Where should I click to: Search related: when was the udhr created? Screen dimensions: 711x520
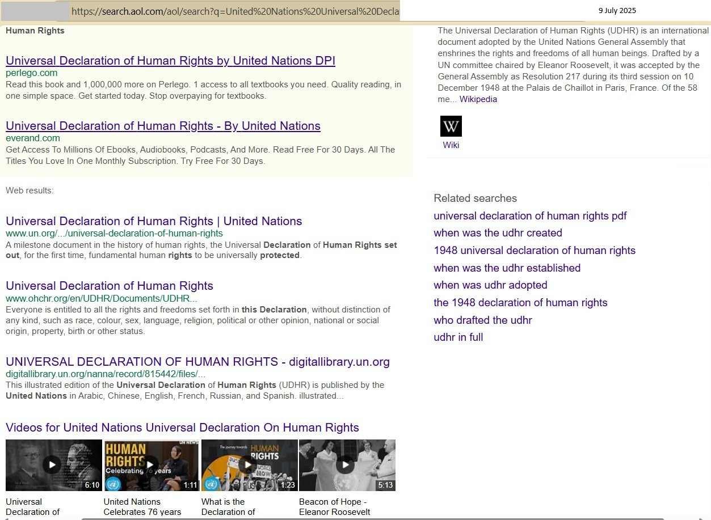[498, 233]
